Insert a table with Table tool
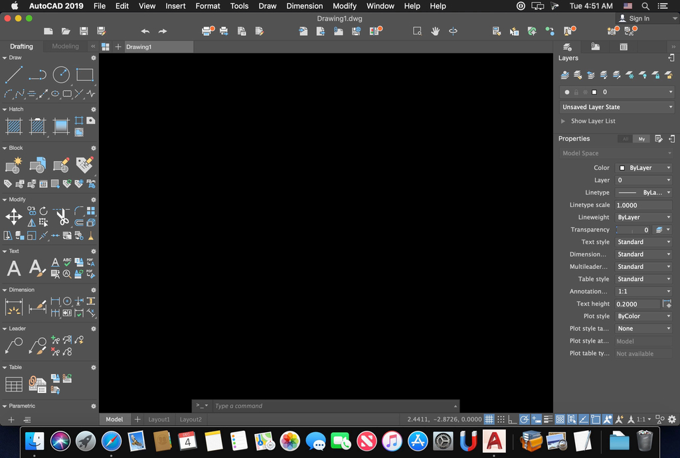The image size is (680, 458). point(14,384)
